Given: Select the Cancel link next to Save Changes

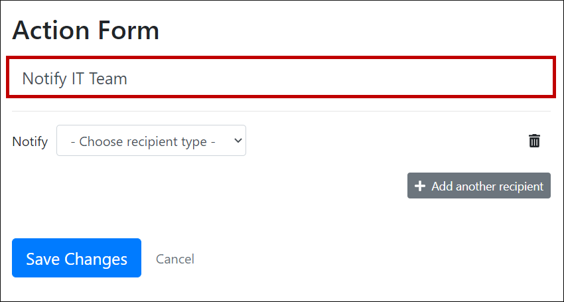Looking at the screenshot, I should point(175,259).
